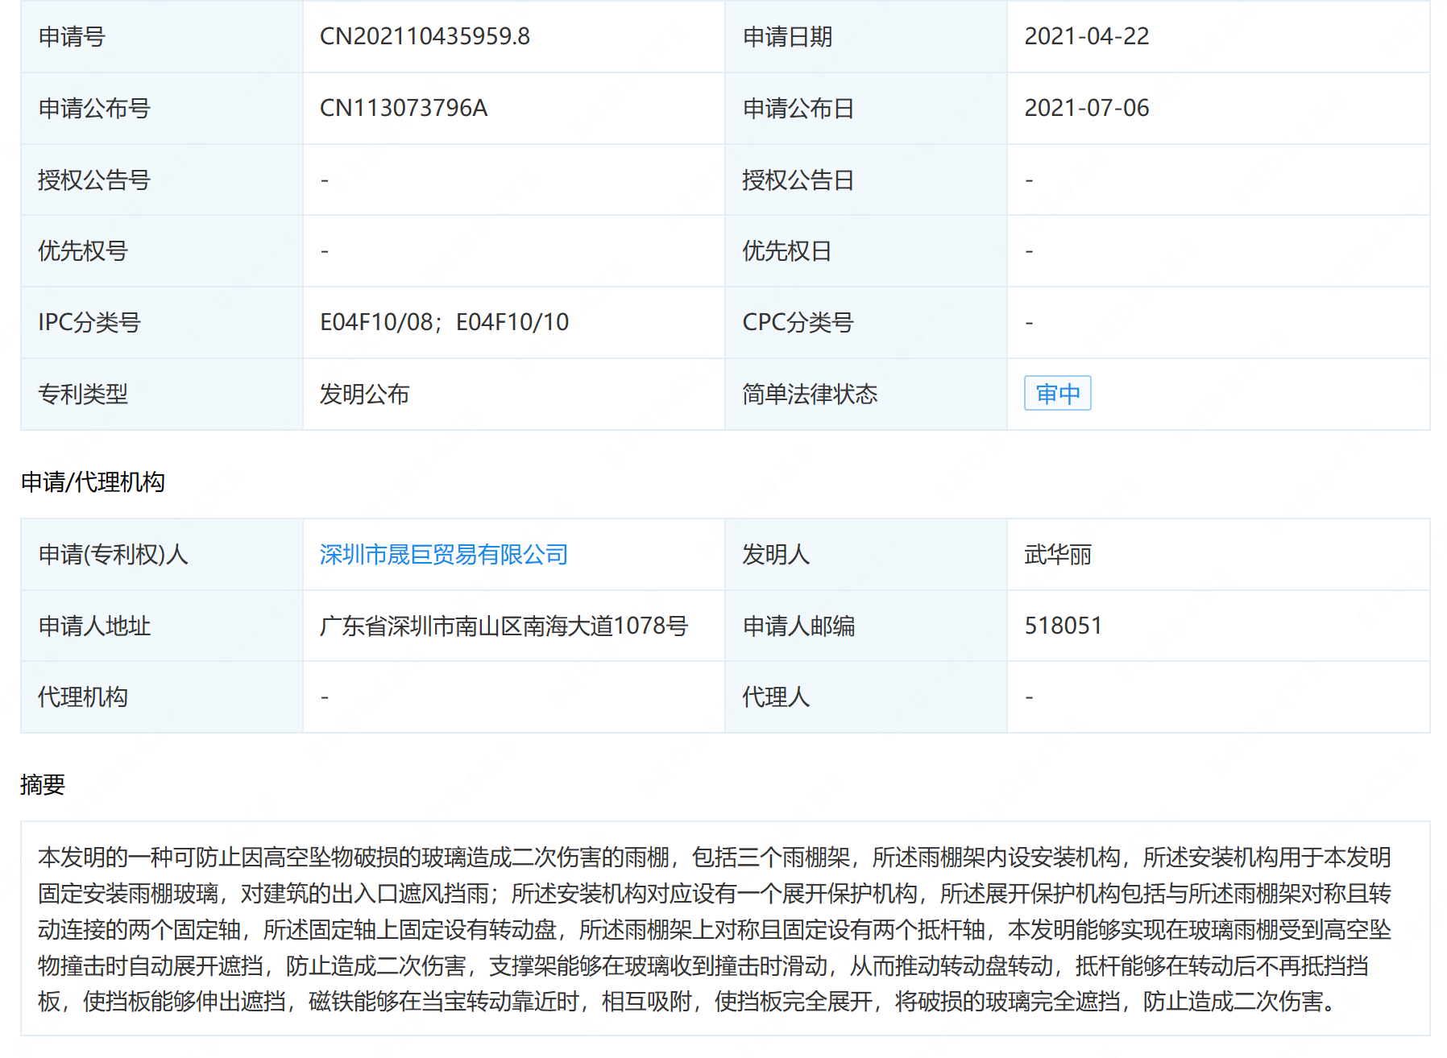Click the 专利类型 label cell

162,395
